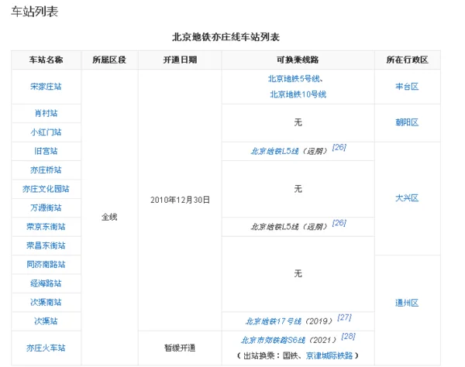This screenshot has width=465, height=367.
Task: Follow the 北京地铁10号线 transfer link
Action: pyautogui.click(x=298, y=94)
